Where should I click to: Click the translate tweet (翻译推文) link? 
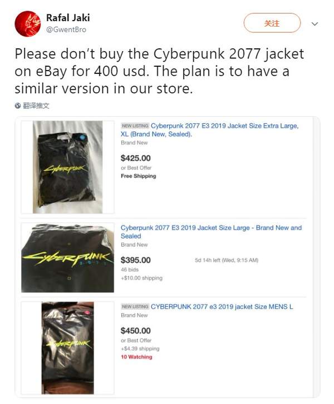[x=36, y=106]
